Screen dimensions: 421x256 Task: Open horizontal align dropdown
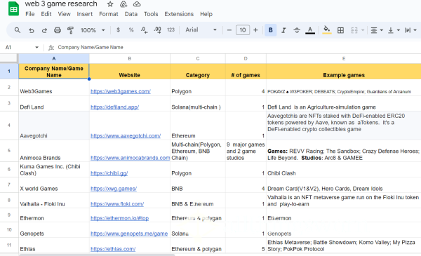pos(376,30)
